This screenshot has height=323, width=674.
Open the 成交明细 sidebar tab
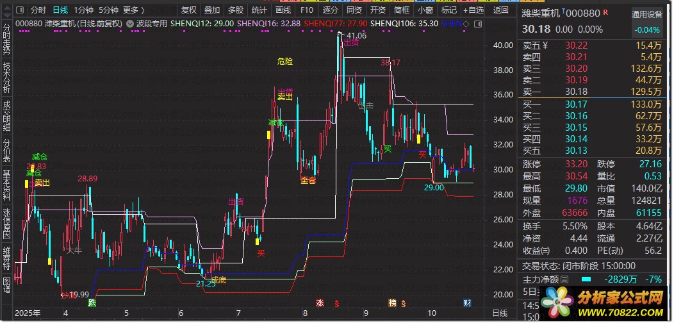(7, 117)
